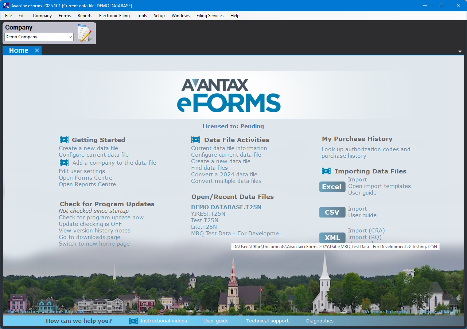Play the Getting Started video icon

tap(64, 140)
